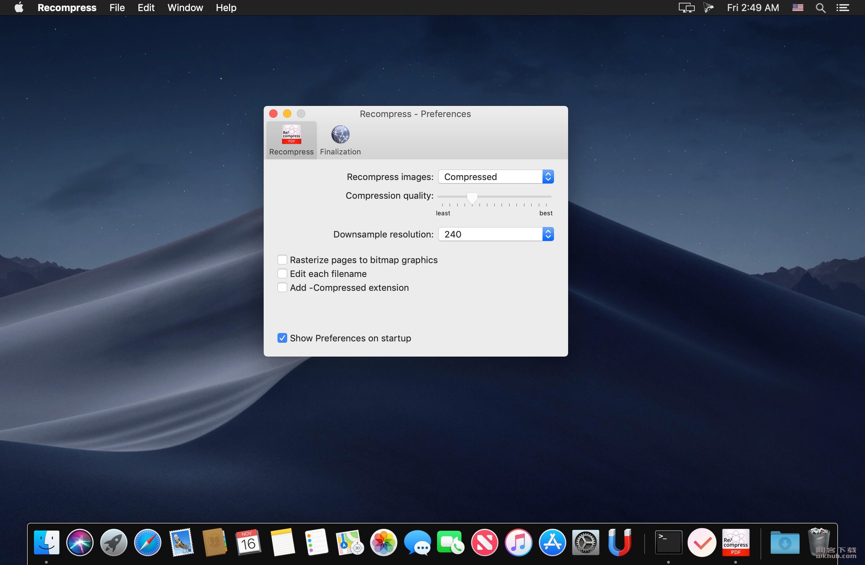Open FaceTime from the Dock
The height and width of the screenshot is (565, 865).
[x=450, y=542]
